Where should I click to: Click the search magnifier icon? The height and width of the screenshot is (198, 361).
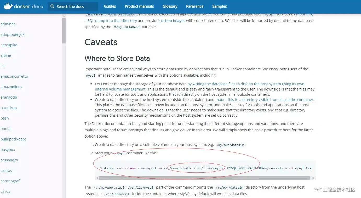click(52, 6)
